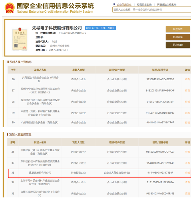Click license number 91330103MA2KDMPJ43
This screenshot has height=198, width=191.
(x=160, y=194)
